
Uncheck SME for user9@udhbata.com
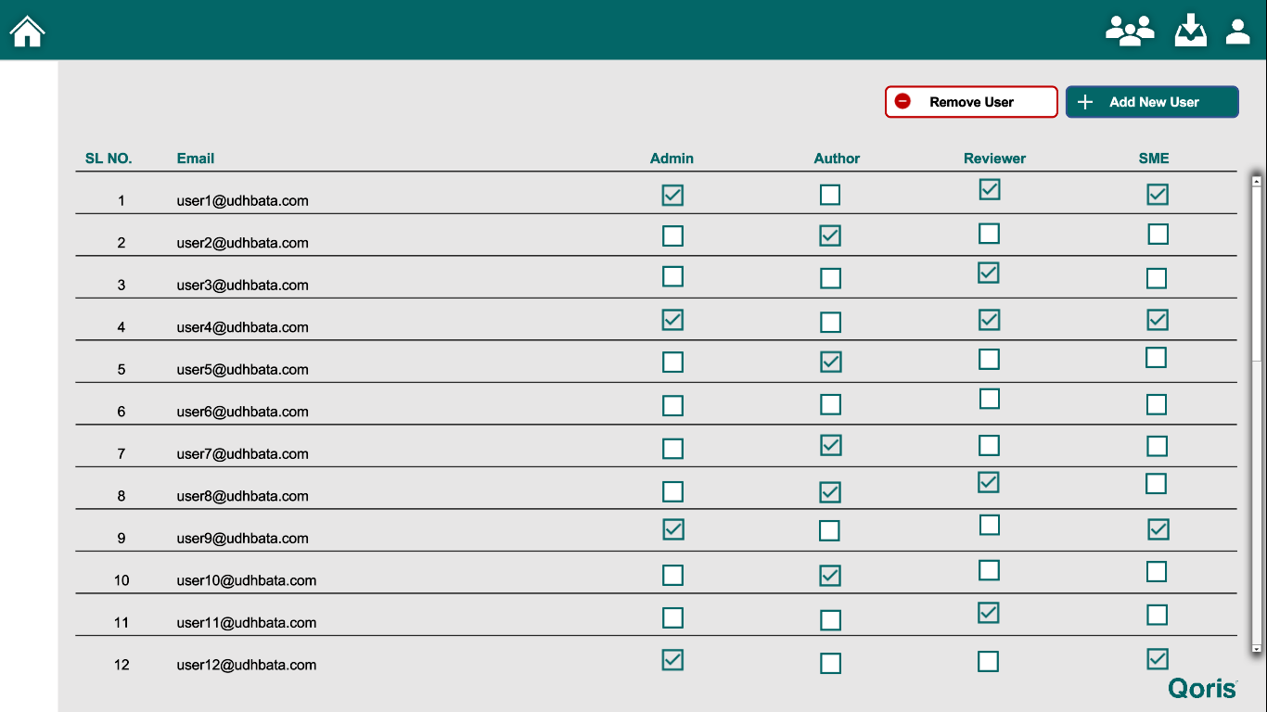pos(1158,529)
